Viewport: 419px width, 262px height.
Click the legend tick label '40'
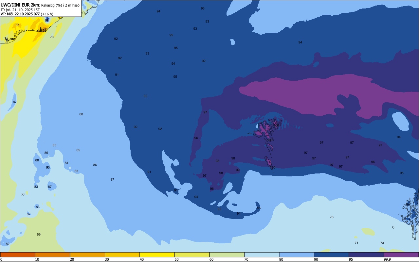(x=141, y=259)
